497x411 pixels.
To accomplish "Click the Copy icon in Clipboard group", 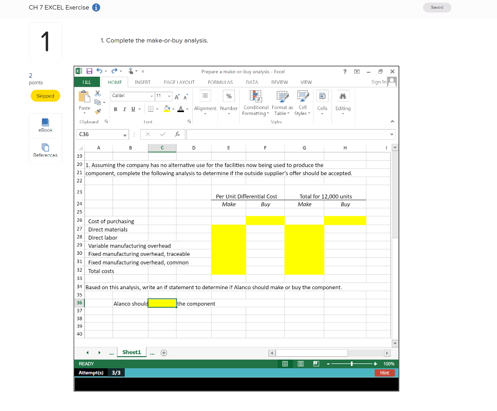I will tap(98, 102).
